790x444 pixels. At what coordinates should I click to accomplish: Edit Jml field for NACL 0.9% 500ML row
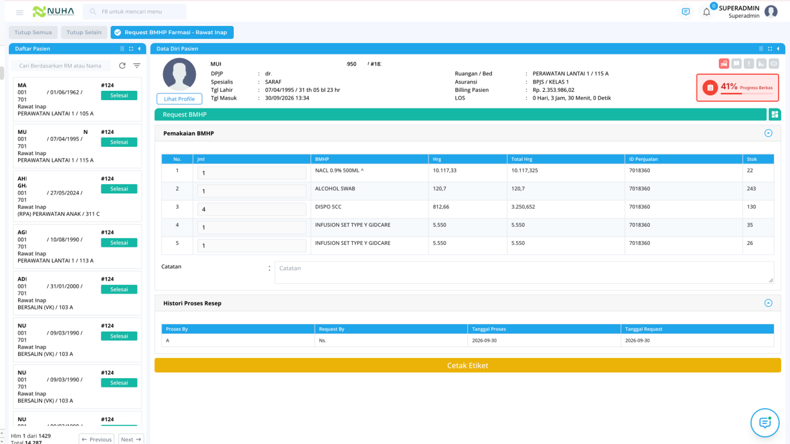click(x=252, y=173)
